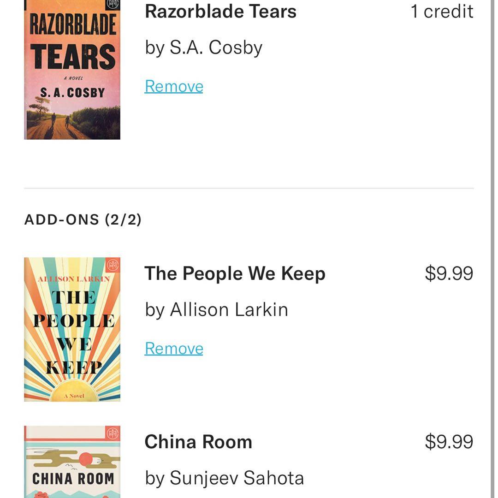Tap the ADD-ONS (2/2) section heading
The width and height of the screenshot is (498, 498).
point(83,219)
